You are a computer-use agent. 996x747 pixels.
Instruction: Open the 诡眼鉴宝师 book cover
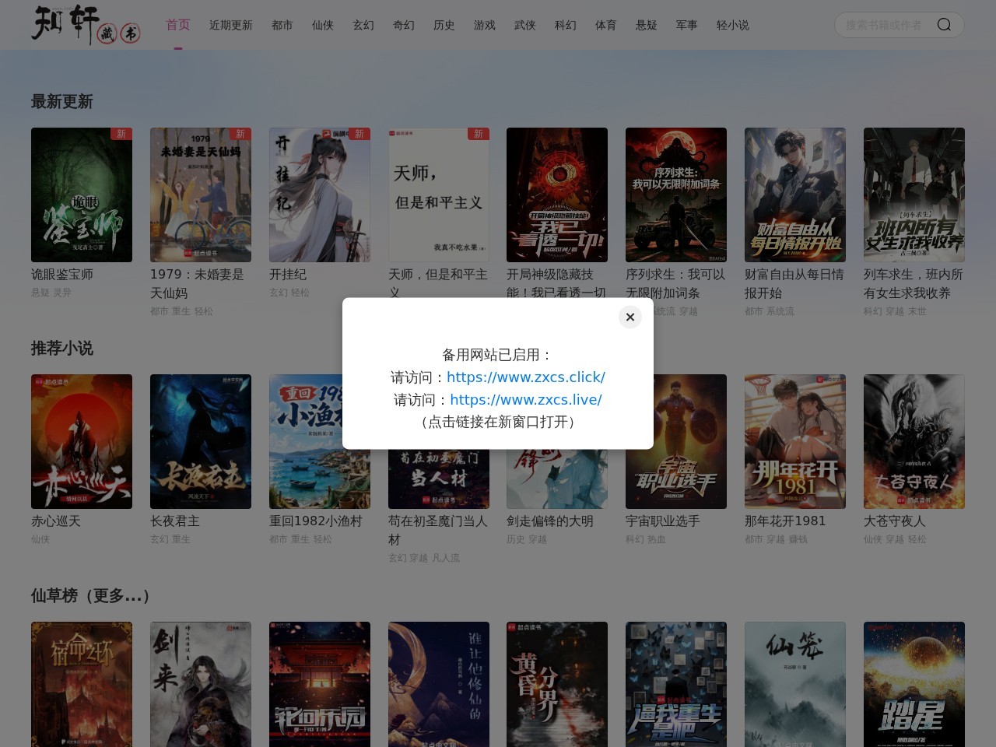pos(82,195)
